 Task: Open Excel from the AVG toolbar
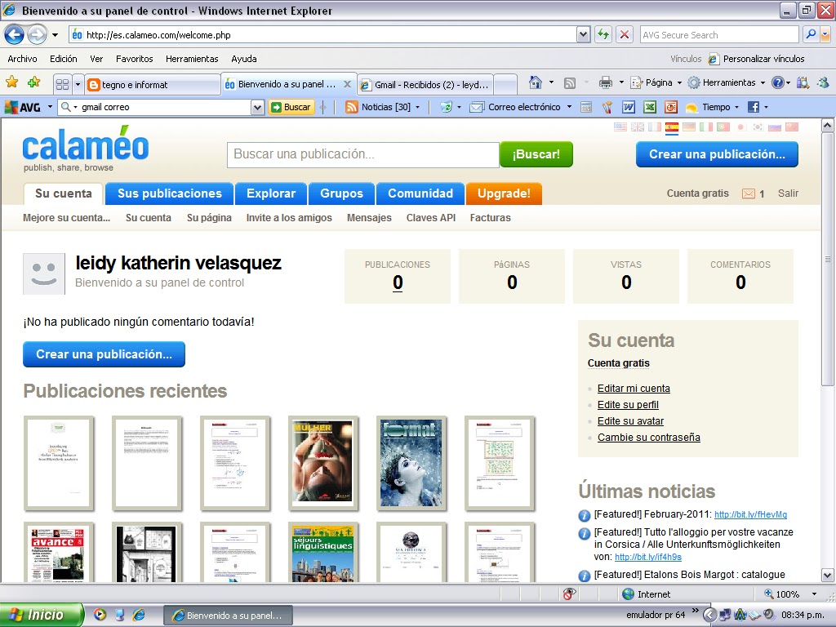pos(650,106)
